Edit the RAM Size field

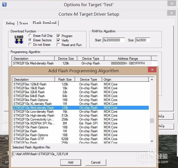coord(143,40)
